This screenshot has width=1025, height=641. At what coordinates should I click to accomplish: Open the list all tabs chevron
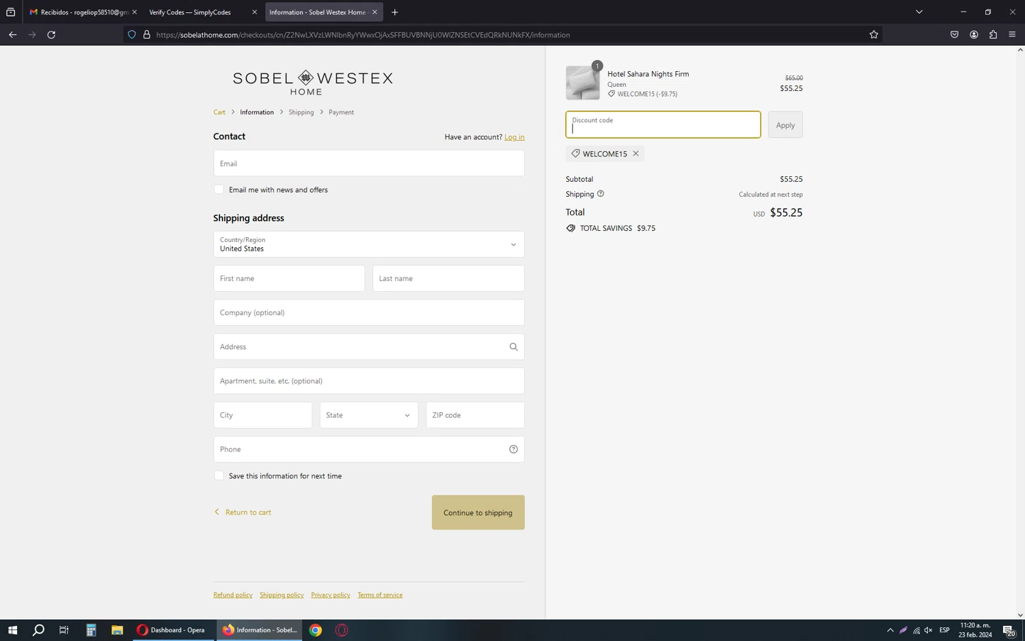click(919, 12)
